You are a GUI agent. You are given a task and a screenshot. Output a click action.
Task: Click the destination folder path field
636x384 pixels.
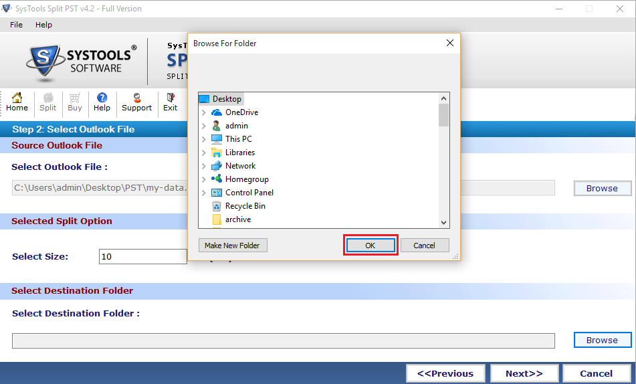click(x=284, y=341)
